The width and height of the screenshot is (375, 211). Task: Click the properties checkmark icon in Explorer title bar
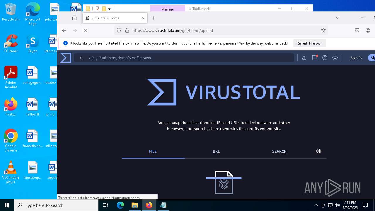click(98, 9)
